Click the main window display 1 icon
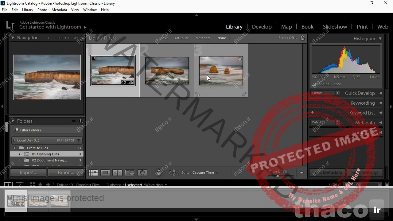Image resolution: width=393 pixels, height=221 pixels. pos(8,185)
